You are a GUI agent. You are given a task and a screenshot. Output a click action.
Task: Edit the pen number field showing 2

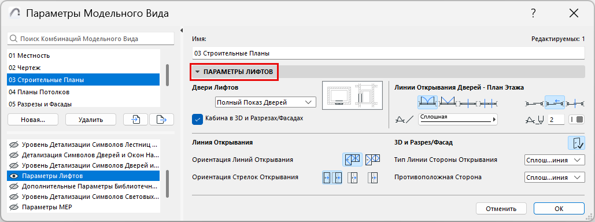pos(556,120)
